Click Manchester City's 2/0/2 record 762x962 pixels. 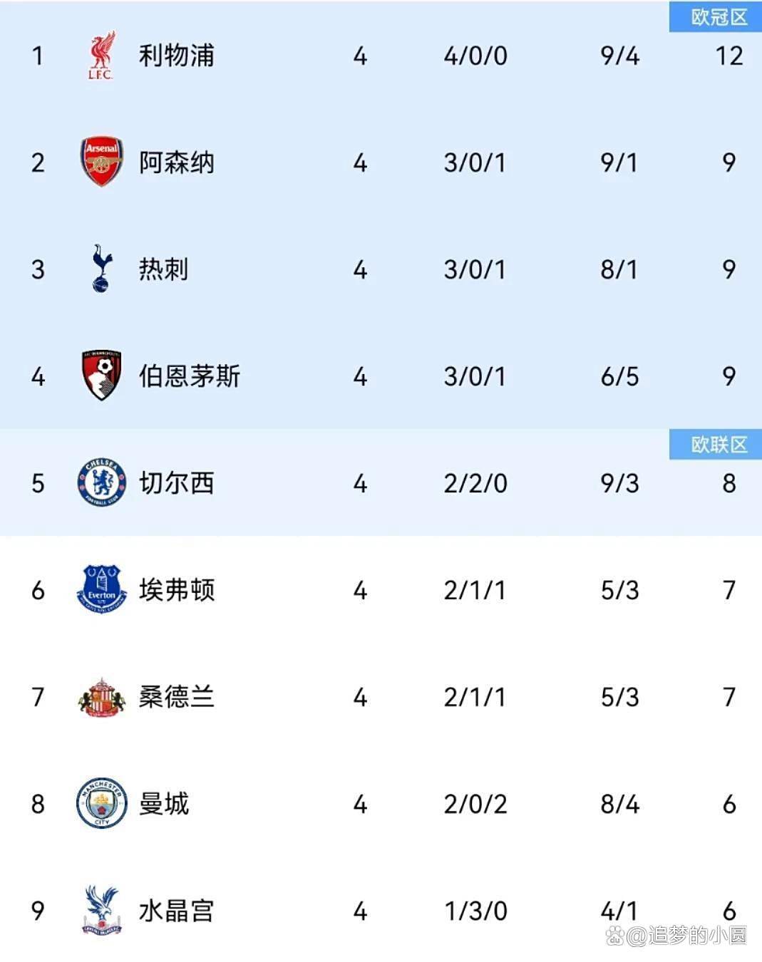point(475,804)
